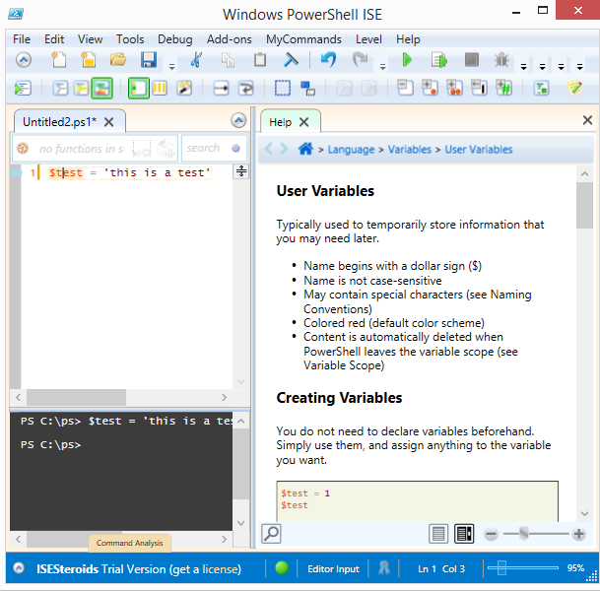This screenshot has height=591, width=600.
Task: Expand the status bar round arrow button
Action: click(19, 568)
